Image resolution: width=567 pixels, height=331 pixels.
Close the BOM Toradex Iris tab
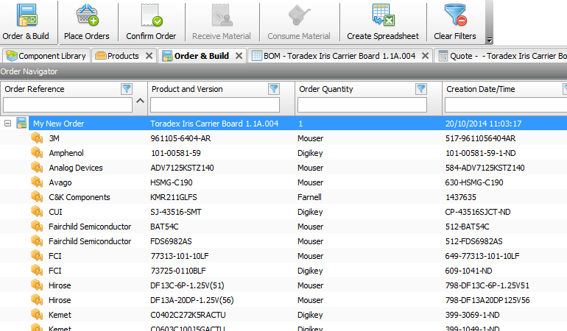click(x=426, y=56)
